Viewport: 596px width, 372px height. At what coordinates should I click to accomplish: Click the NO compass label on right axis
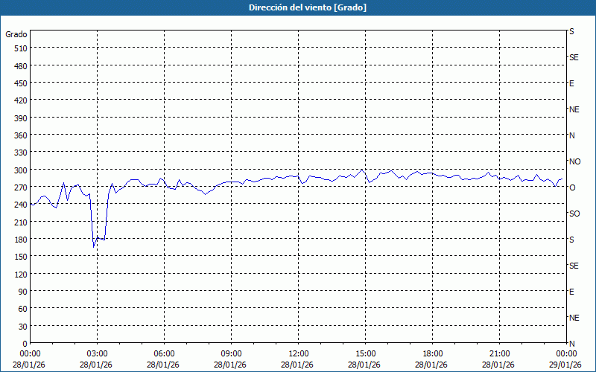coord(574,161)
